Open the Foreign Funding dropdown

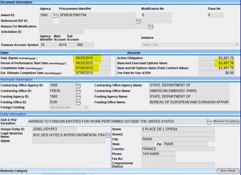(69, 107)
